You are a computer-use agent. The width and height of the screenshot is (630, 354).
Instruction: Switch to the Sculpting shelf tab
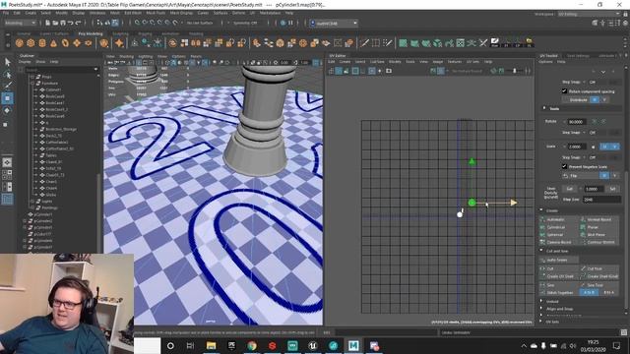pos(120,33)
